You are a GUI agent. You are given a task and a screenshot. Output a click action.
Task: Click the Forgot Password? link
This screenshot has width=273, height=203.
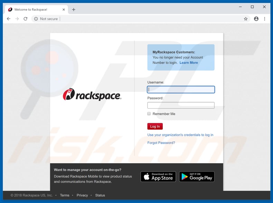pos(161,143)
